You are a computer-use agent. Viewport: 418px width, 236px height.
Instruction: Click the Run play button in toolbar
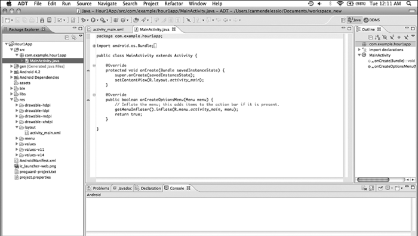point(93,20)
